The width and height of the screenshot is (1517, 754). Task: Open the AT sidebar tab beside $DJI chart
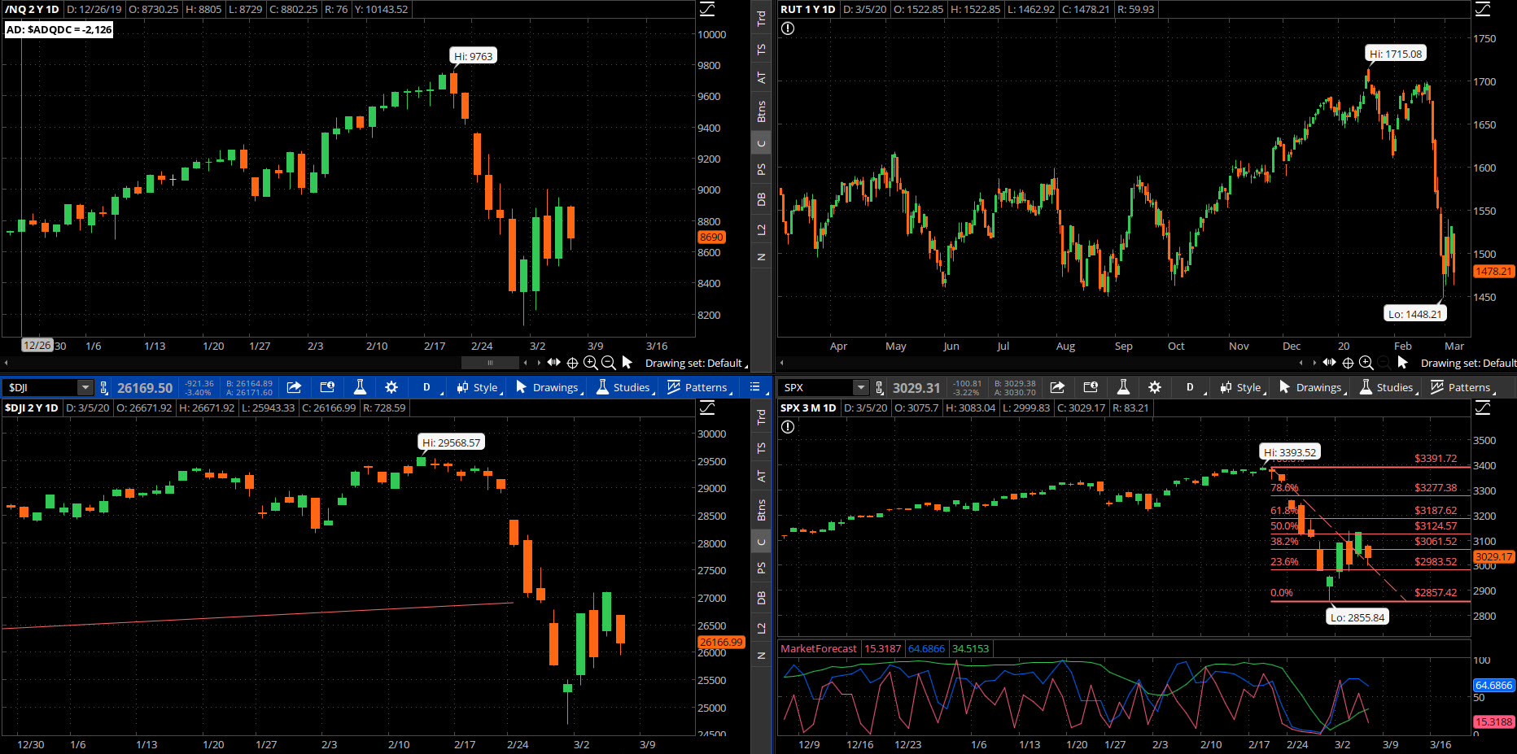click(761, 476)
